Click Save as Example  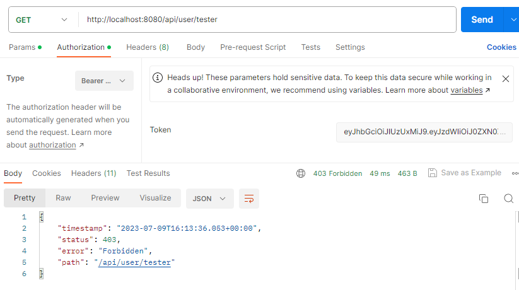click(465, 173)
